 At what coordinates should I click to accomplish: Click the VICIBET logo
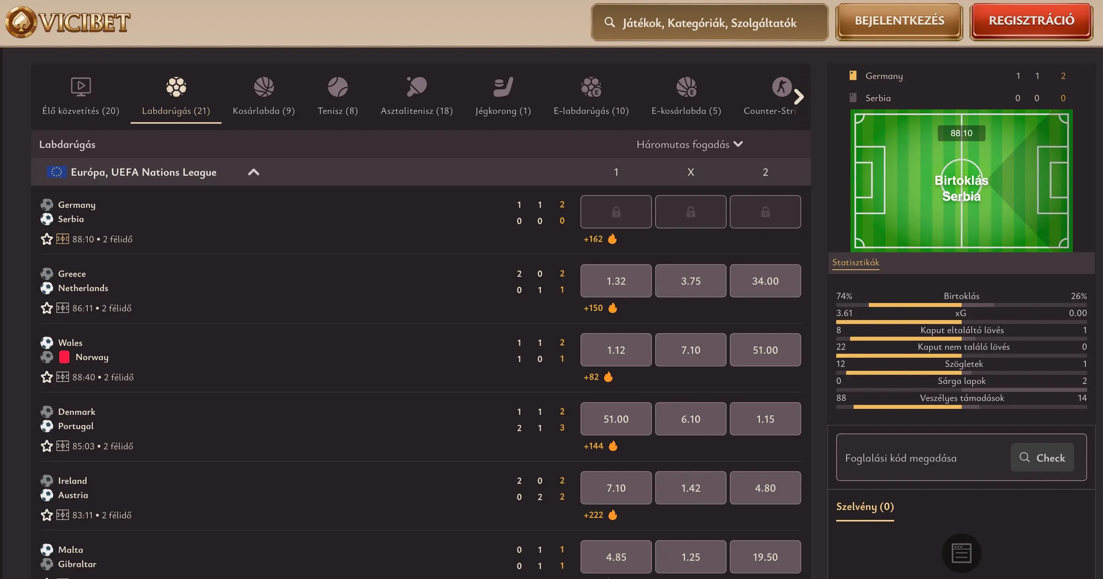67,22
